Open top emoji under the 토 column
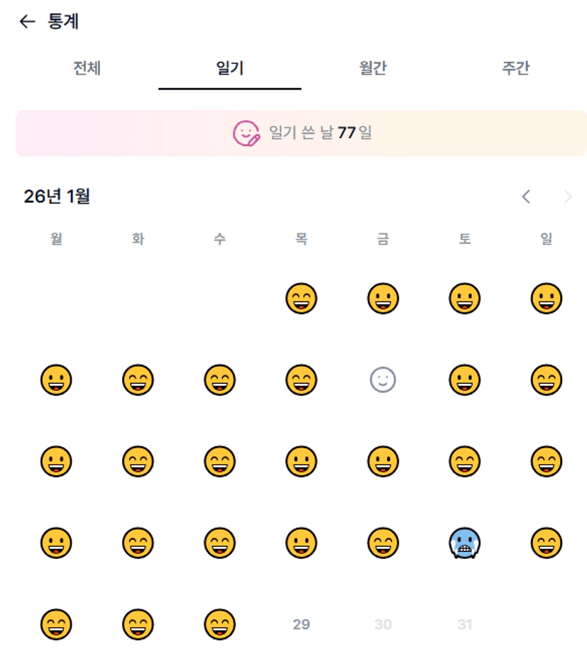This screenshot has height=664, width=587. coord(464,299)
